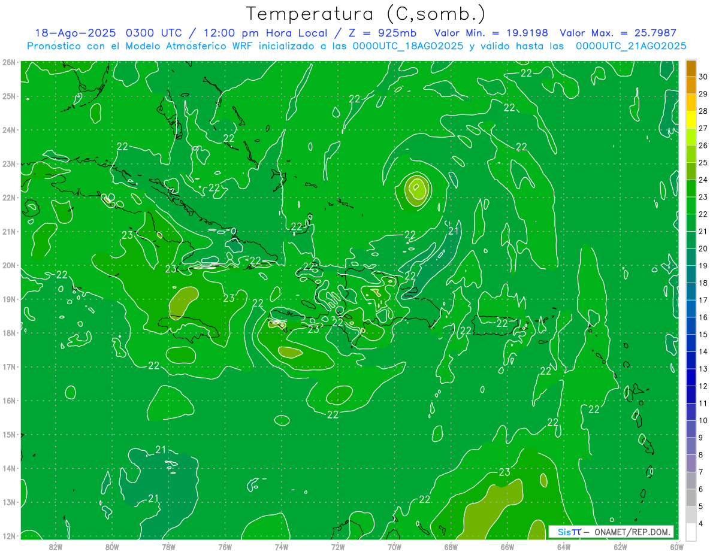Image resolution: width=719 pixels, height=555 pixels.
Task: Click the 16N latitude label
Action: (9, 401)
